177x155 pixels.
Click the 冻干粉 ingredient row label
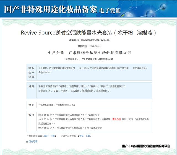[42, 86]
